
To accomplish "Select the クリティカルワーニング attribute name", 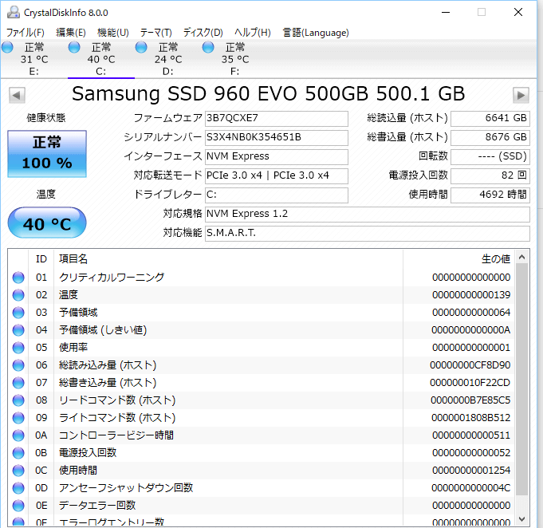I will [x=112, y=278].
